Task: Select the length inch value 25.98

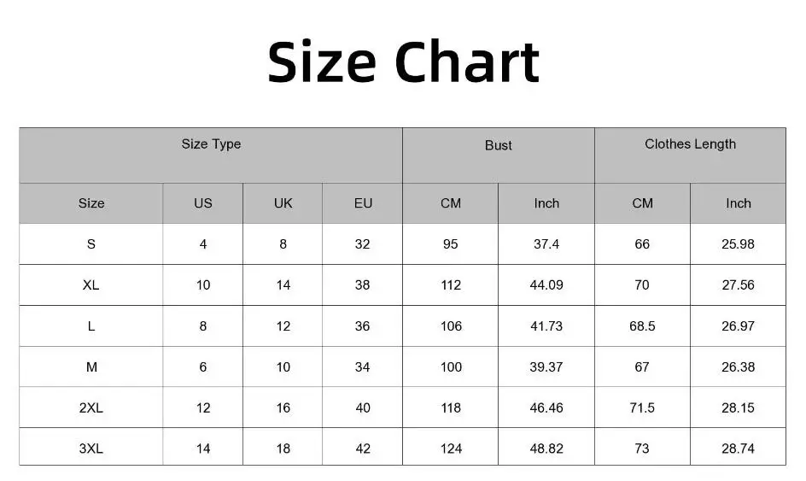Action: click(x=739, y=243)
